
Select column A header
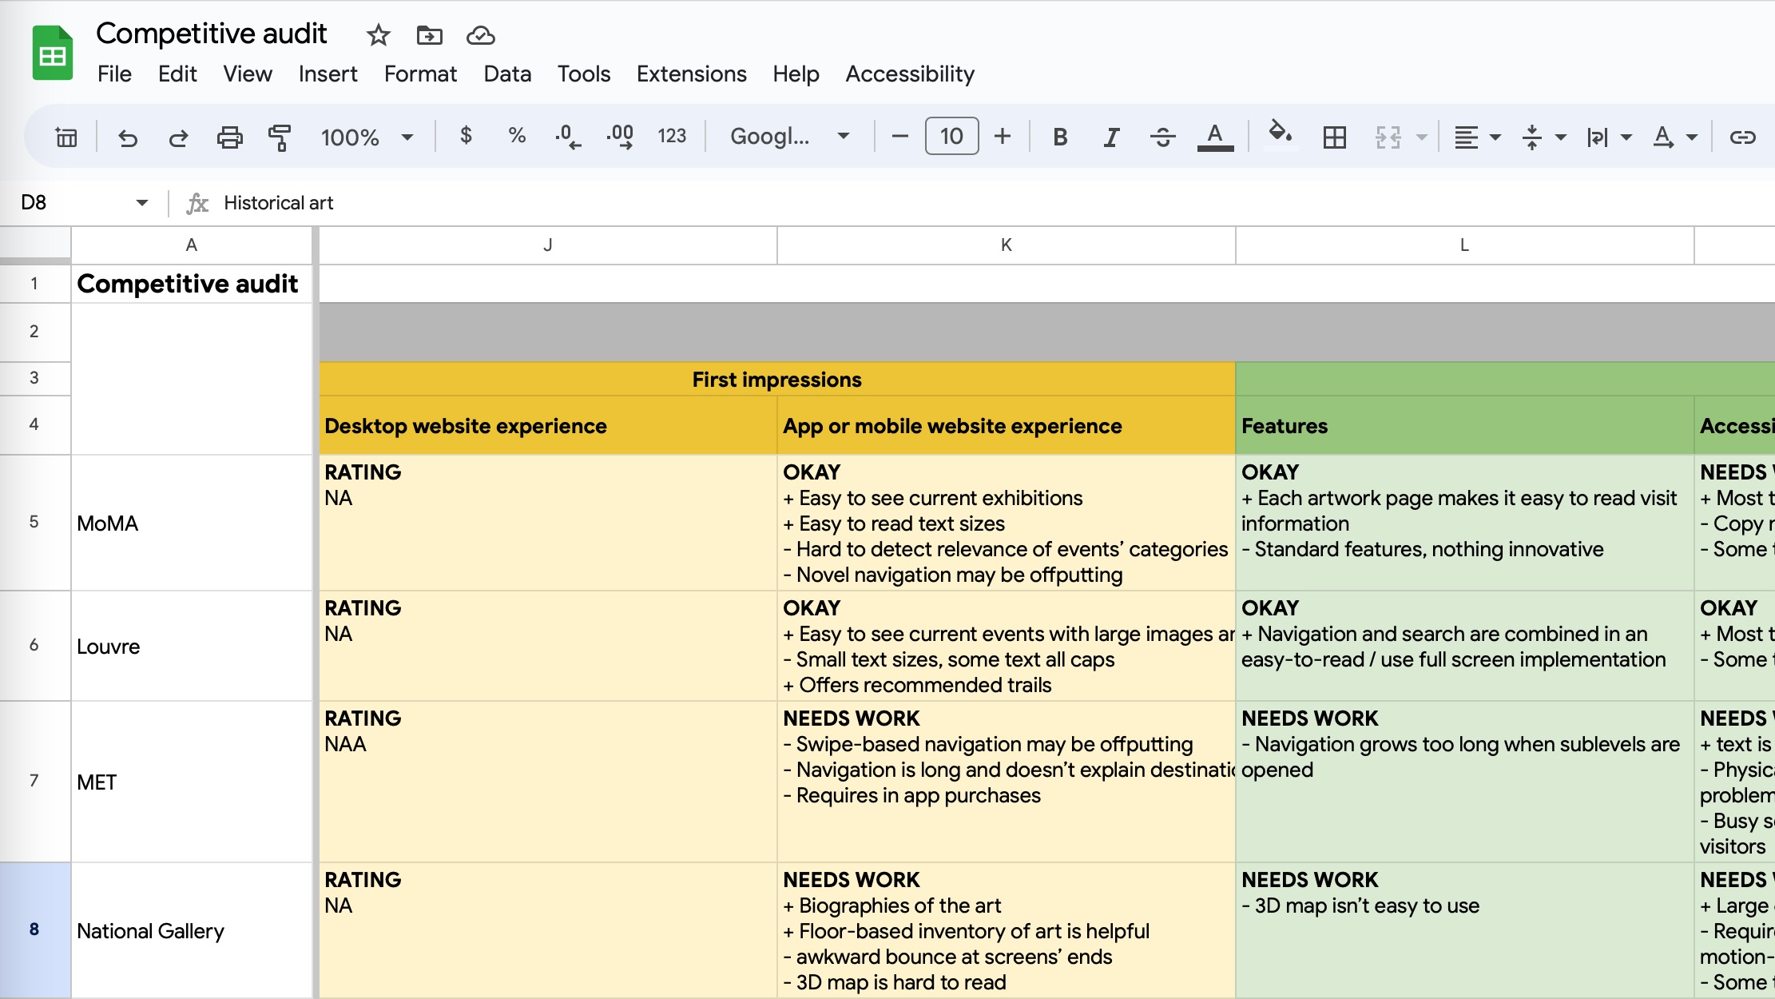point(192,245)
